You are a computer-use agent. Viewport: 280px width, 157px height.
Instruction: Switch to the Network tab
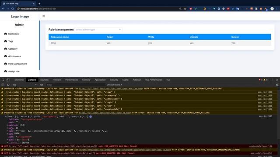57,80
